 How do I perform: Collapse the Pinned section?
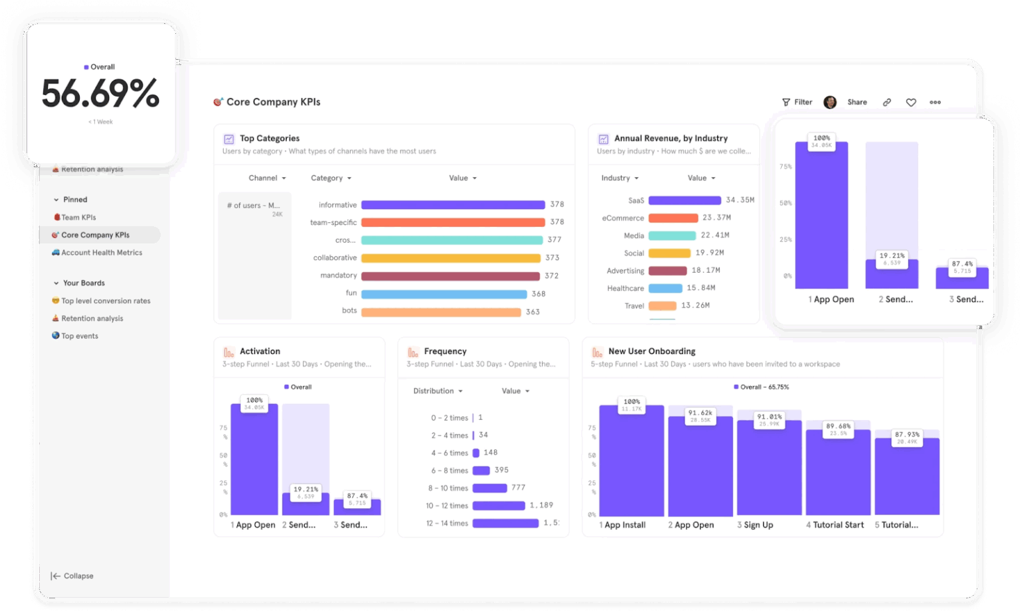(56, 199)
